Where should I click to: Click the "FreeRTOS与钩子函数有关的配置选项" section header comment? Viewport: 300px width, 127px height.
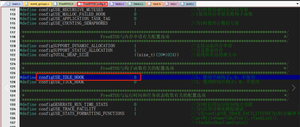(x=137, y=68)
